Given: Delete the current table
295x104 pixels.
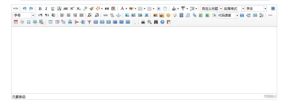Looking at the screenshot, I should point(57,22).
